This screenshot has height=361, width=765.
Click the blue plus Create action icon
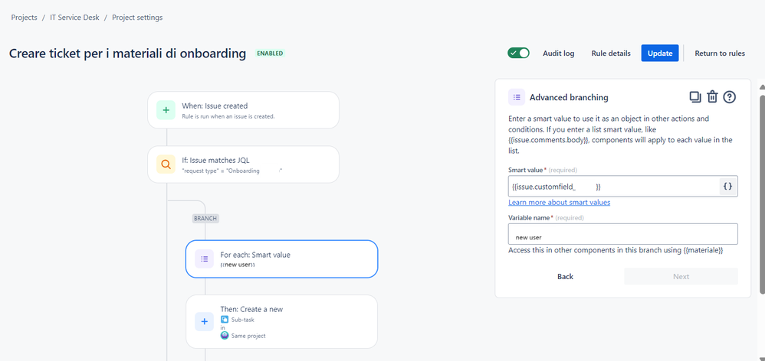tap(205, 321)
